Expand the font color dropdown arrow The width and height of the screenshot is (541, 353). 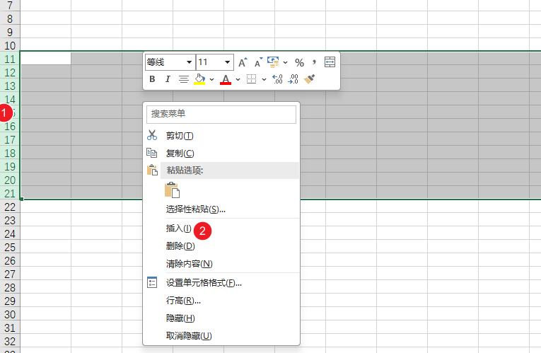pyautogui.click(x=238, y=79)
